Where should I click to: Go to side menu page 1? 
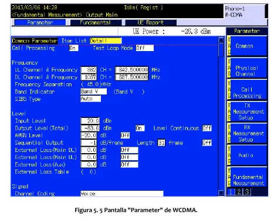tap(231, 192)
